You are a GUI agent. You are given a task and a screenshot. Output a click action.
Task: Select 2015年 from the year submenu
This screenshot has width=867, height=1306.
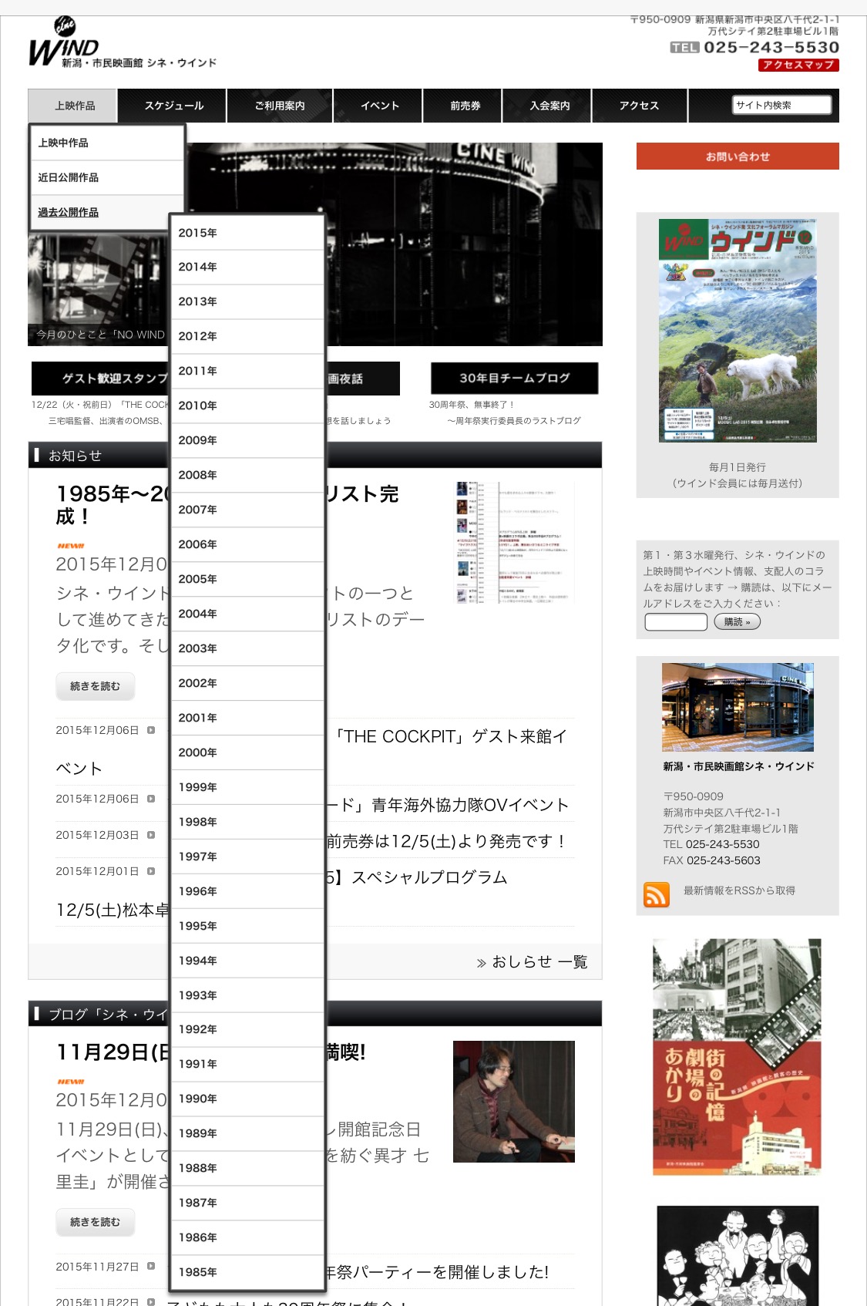[247, 233]
